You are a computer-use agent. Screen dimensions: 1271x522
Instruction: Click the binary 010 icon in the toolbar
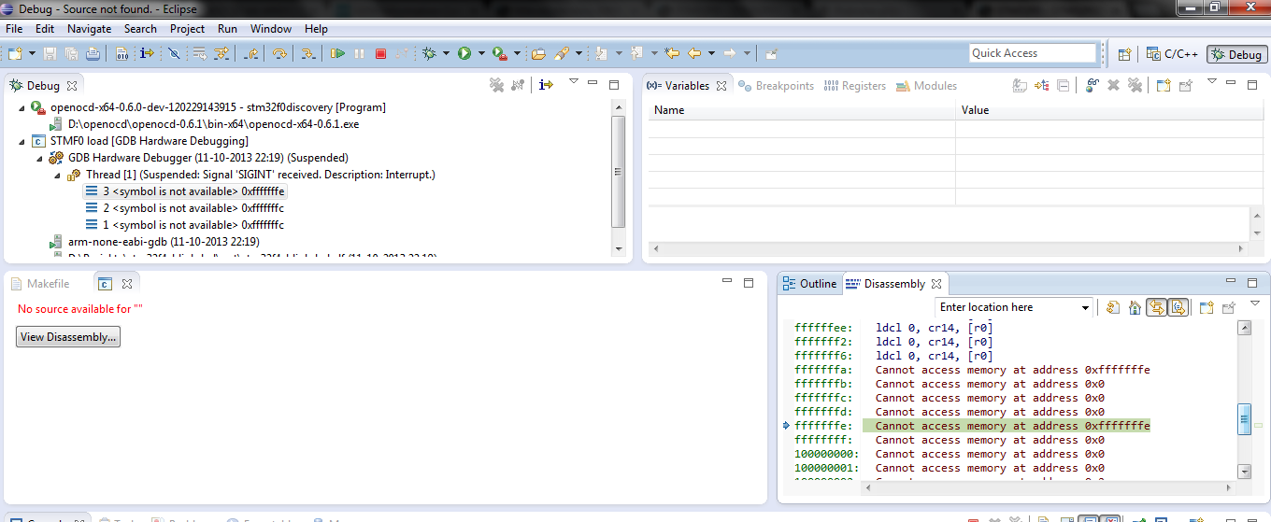click(121, 53)
